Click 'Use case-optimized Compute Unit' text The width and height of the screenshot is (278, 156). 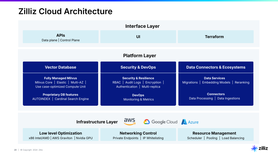tap(61, 87)
